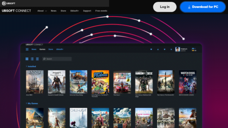This screenshot has width=228, height=128.
Task: Click the Search field in games library
Action: point(57,59)
